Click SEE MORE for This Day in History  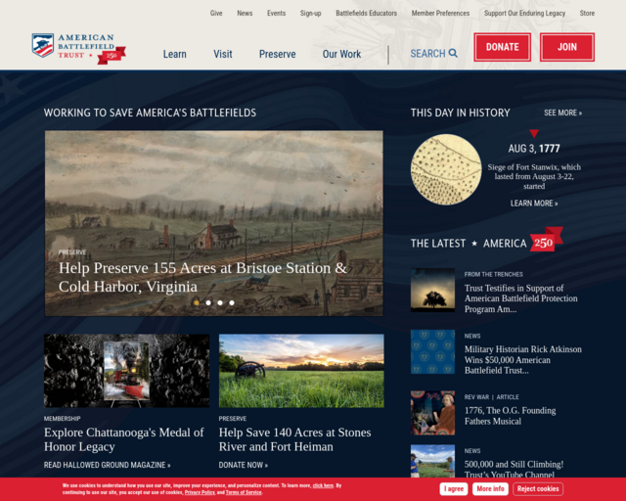click(563, 113)
